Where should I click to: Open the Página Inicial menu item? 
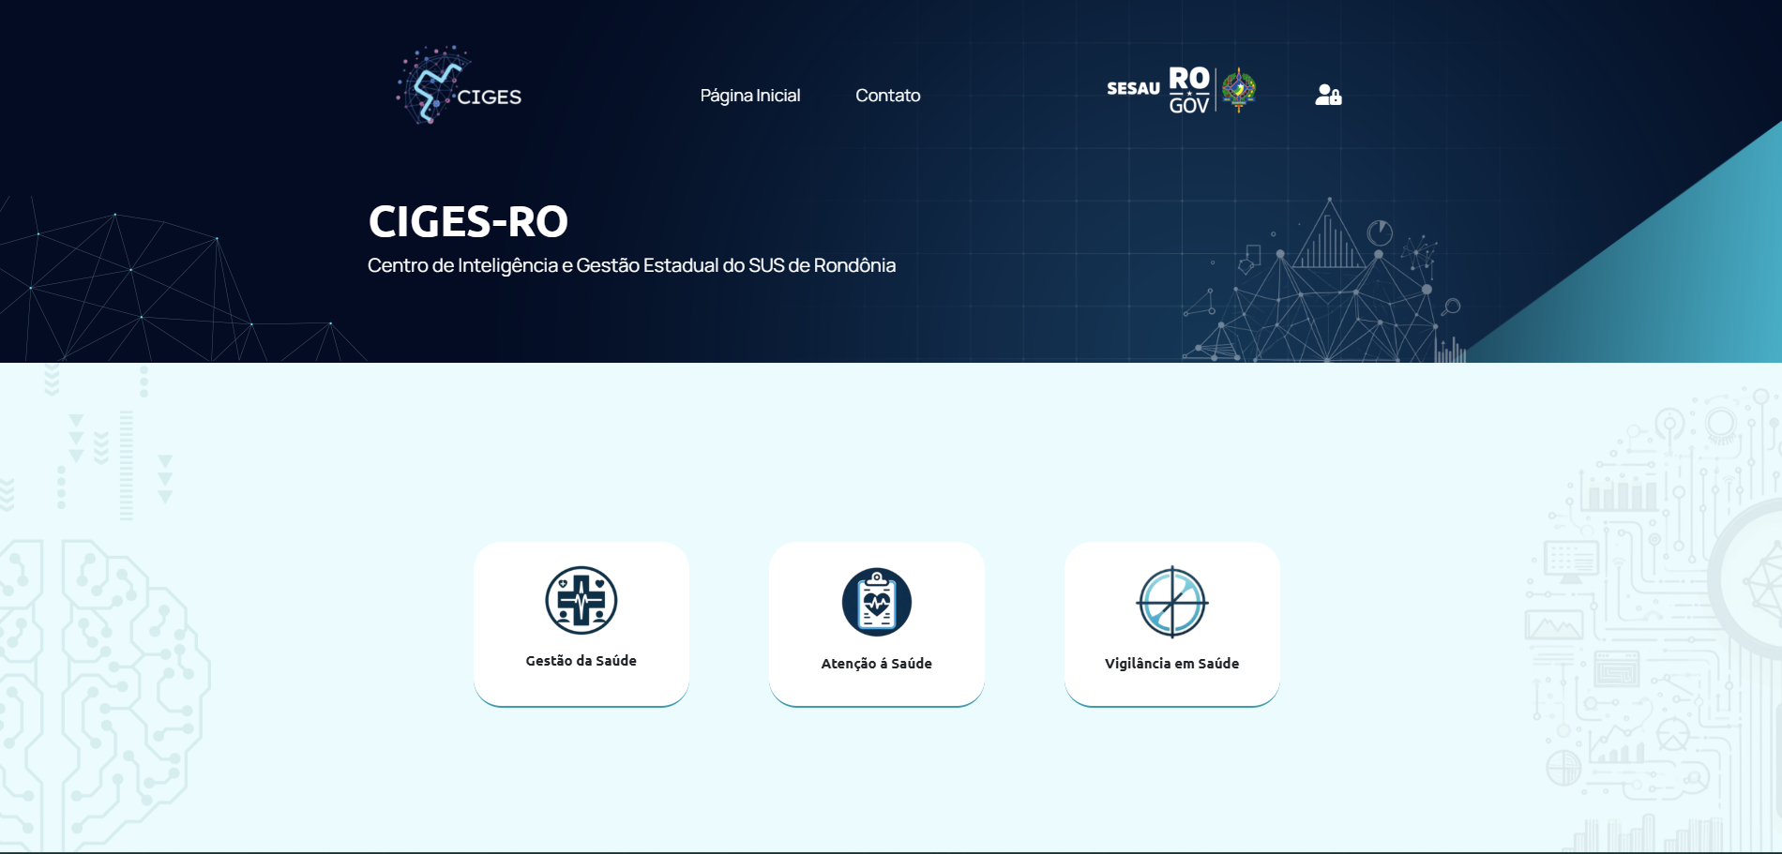click(x=750, y=96)
